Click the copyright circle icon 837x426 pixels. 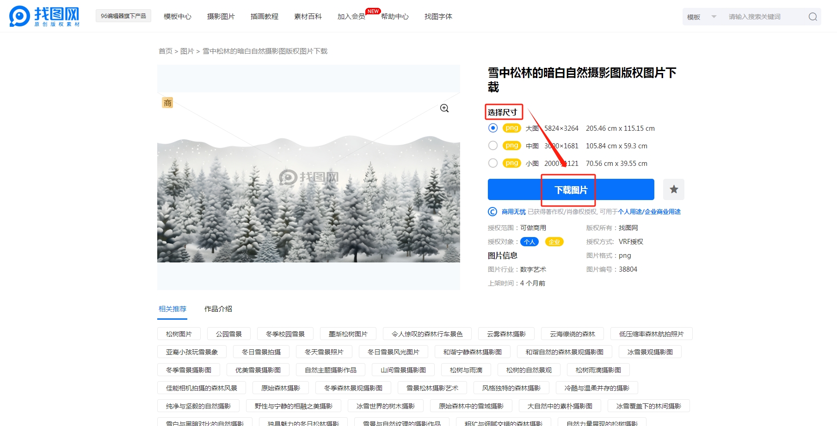coord(492,212)
